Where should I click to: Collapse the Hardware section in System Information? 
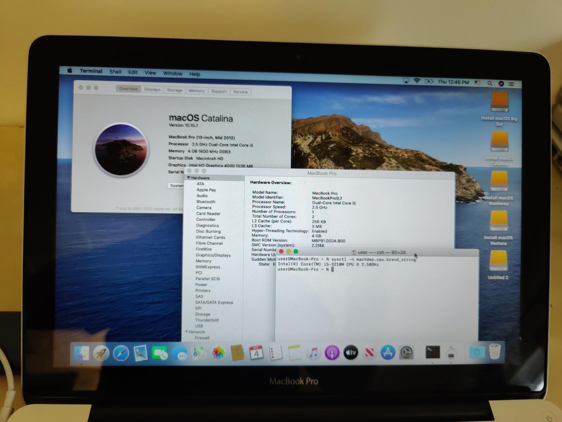[x=189, y=178]
